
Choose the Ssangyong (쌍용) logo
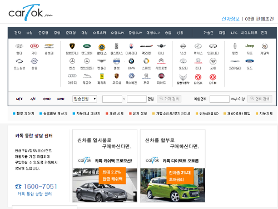[34, 61]
